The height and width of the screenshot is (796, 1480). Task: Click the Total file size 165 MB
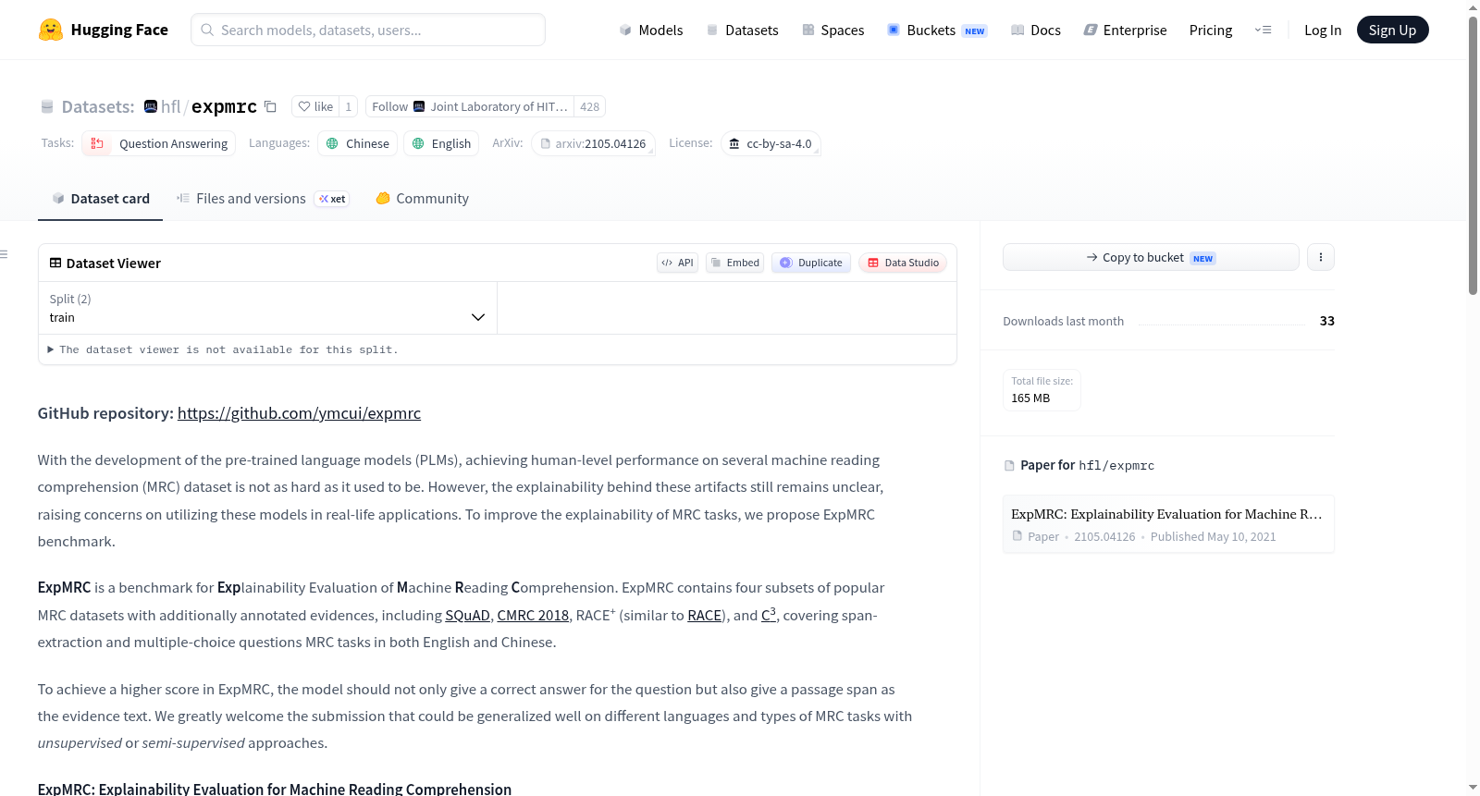(x=1042, y=389)
